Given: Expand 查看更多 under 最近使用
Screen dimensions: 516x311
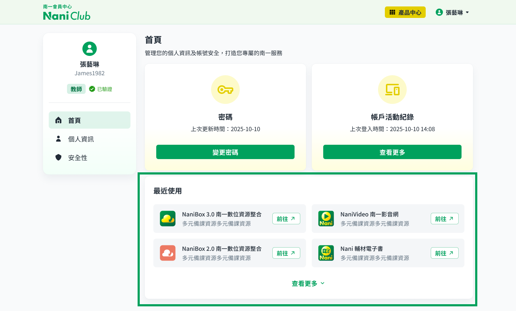Looking at the screenshot, I should click(308, 283).
